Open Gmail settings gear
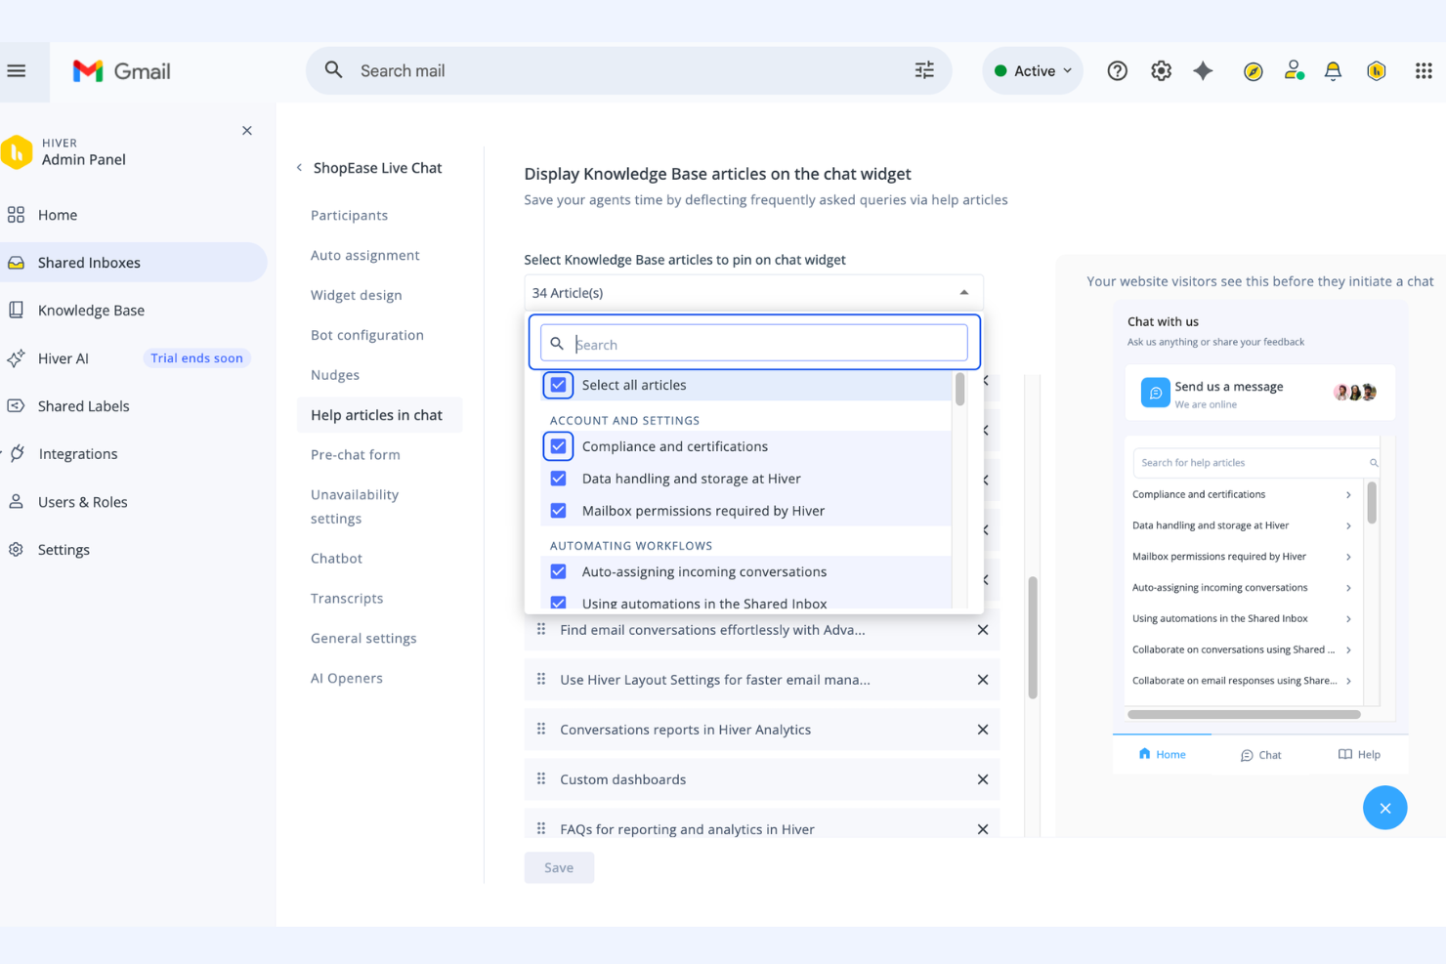Viewport: 1446px width, 964px height. click(x=1161, y=70)
